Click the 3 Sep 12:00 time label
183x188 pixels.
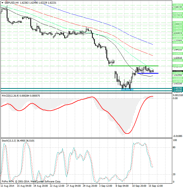[106, 186]
